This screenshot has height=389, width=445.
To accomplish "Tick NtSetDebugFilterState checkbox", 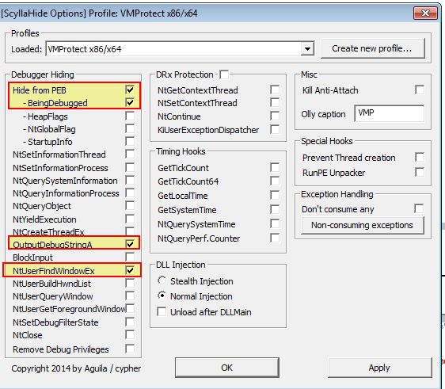I will coord(130,322).
